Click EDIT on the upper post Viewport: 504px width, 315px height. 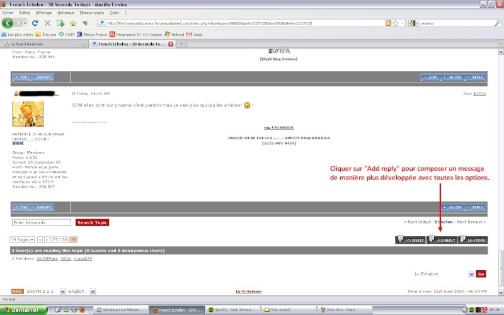click(x=430, y=77)
